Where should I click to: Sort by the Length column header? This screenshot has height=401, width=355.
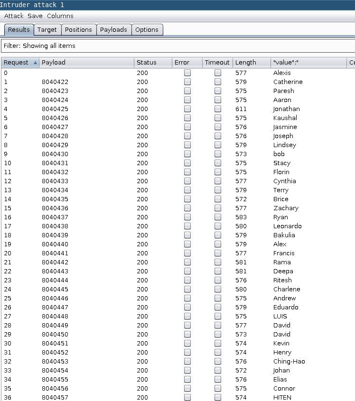click(252, 62)
